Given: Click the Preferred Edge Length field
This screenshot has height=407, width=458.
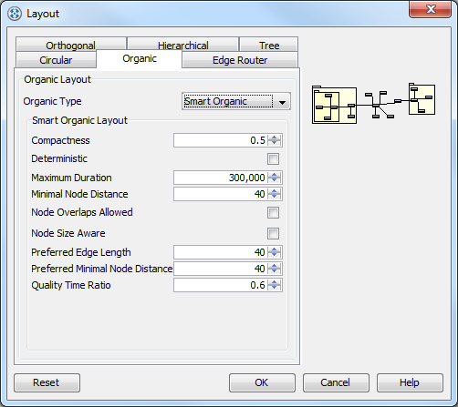Looking at the screenshot, I should pos(221,252).
